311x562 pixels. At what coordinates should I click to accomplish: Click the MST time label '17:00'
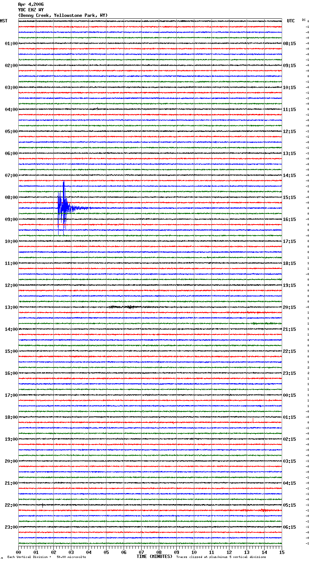pyautogui.click(x=11, y=395)
